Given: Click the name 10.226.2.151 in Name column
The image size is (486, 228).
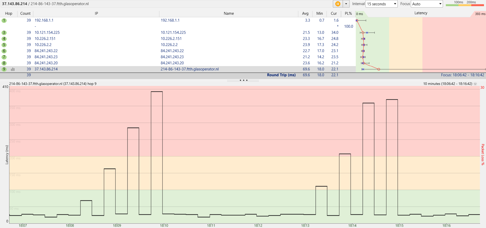Looking at the screenshot, I should point(171,39).
